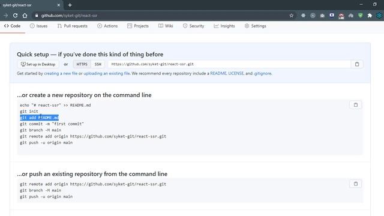Open the extensions puzzle icon
The image size is (384, 216).
pos(370,16)
